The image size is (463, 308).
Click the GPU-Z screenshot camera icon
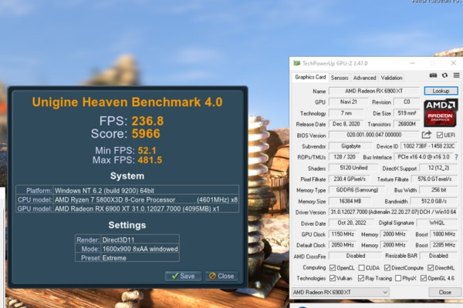tap(433, 75)
